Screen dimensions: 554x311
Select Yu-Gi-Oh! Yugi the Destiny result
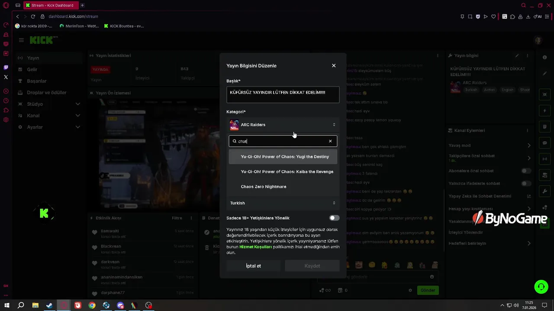(283, 157)
